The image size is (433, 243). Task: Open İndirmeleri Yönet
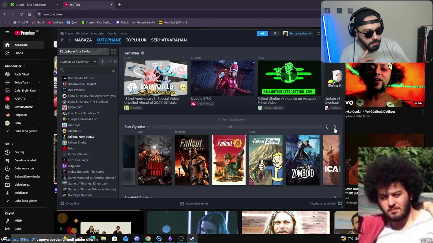tap(194, 204)
